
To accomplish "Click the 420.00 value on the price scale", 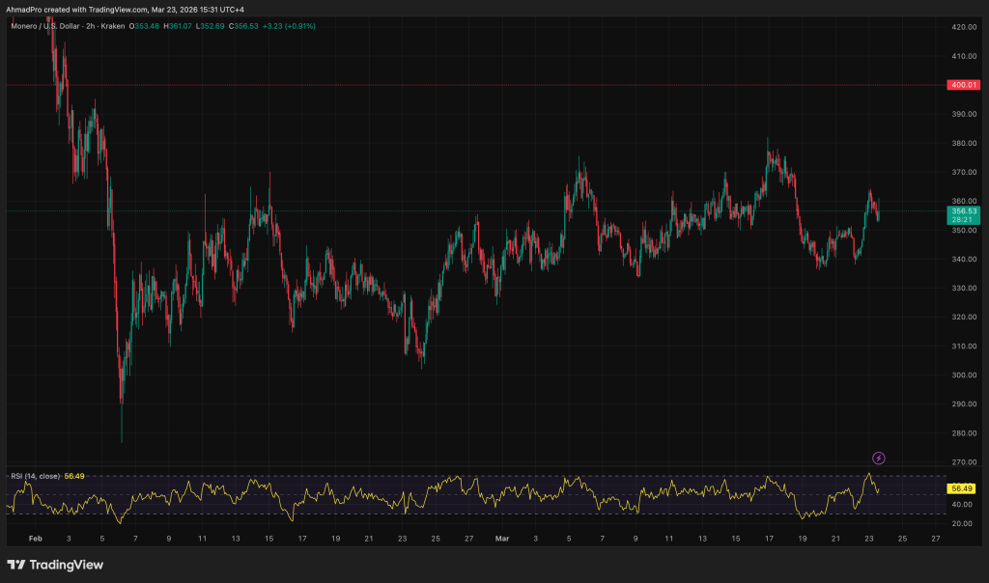I will click(966, 29).
